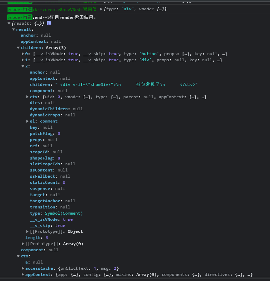This screenshot has width=270, height=281.
Task: Expand the appContext object with app and config
Action: pos(23,274)
